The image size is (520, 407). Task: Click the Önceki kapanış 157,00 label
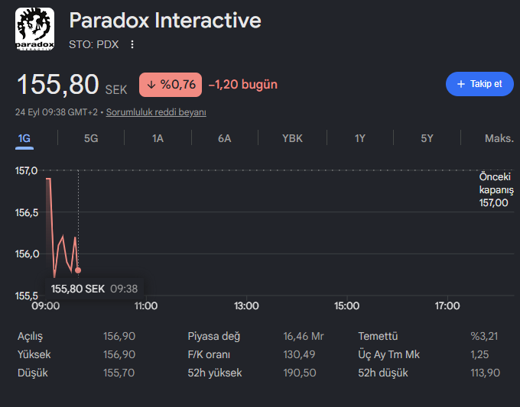tap(496, 190)
